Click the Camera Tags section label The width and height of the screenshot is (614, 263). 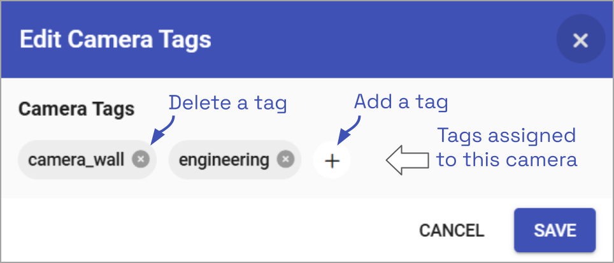[x=76, y=109]
